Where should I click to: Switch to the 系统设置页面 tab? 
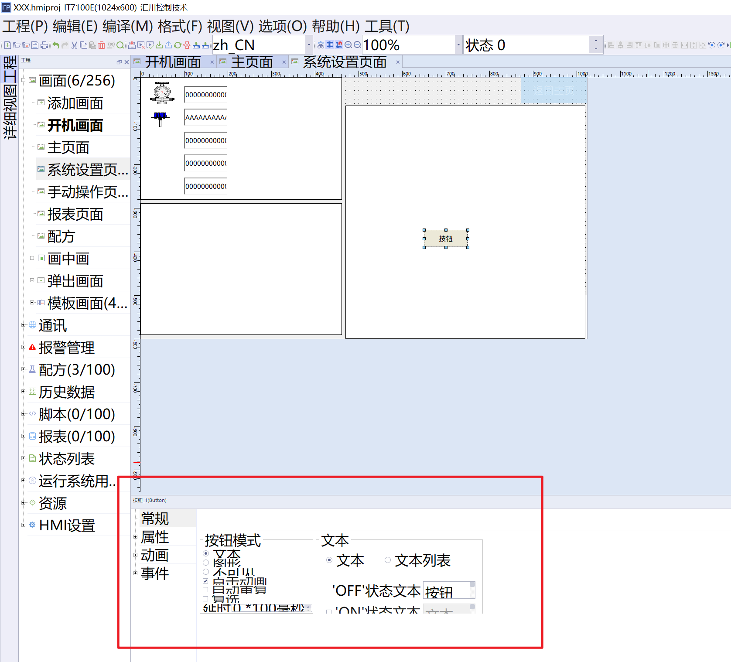(345, 62)
